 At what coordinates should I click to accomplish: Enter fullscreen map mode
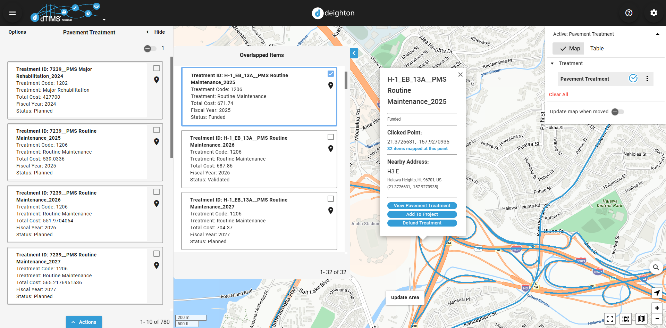pos(610,319)
